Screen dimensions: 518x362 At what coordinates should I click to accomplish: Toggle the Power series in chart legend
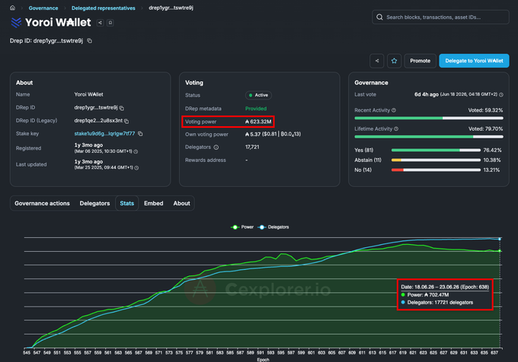(x=242, y=227)
